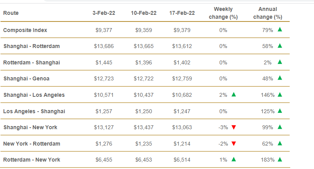
Task: Click the Annual change (%) header
Action: coord(267,13)
